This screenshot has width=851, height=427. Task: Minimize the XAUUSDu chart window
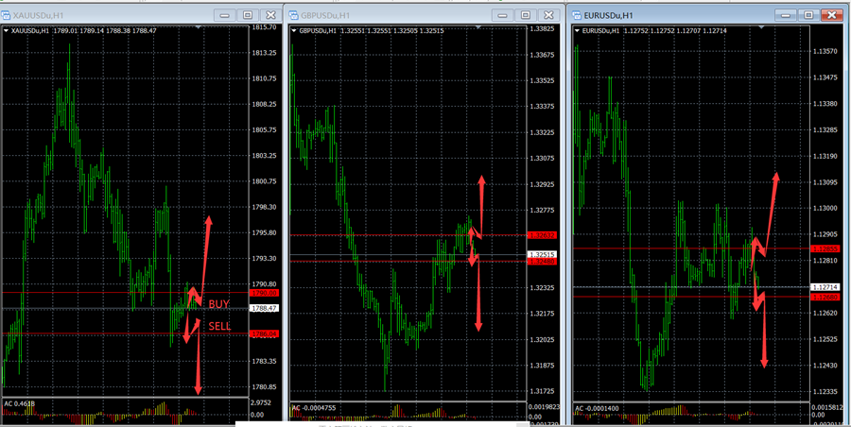(x=223, y=15)
